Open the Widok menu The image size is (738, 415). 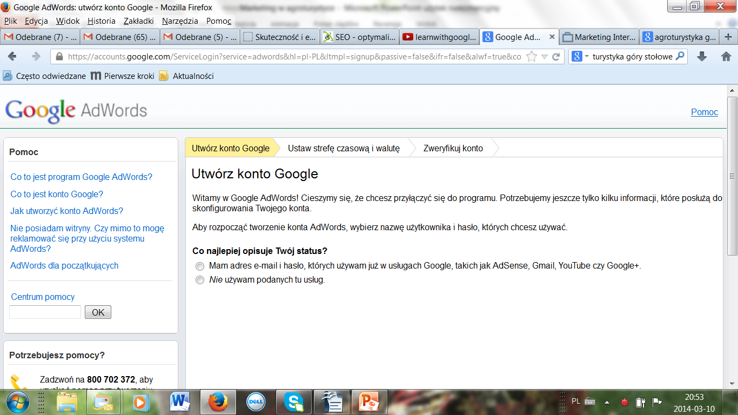coord(68,21)
